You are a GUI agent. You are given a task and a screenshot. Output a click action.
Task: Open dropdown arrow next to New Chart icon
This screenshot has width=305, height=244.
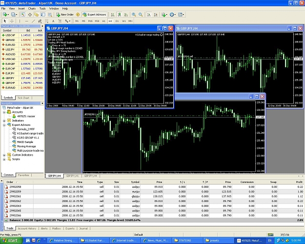tap(8, 15)
